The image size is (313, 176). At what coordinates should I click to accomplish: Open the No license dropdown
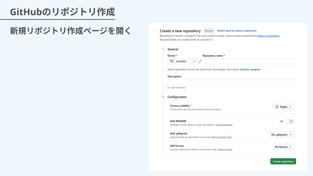point(283,147)
